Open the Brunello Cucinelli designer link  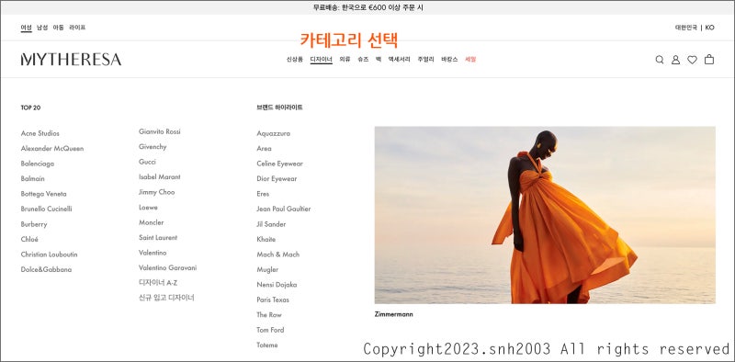(47, 209)
